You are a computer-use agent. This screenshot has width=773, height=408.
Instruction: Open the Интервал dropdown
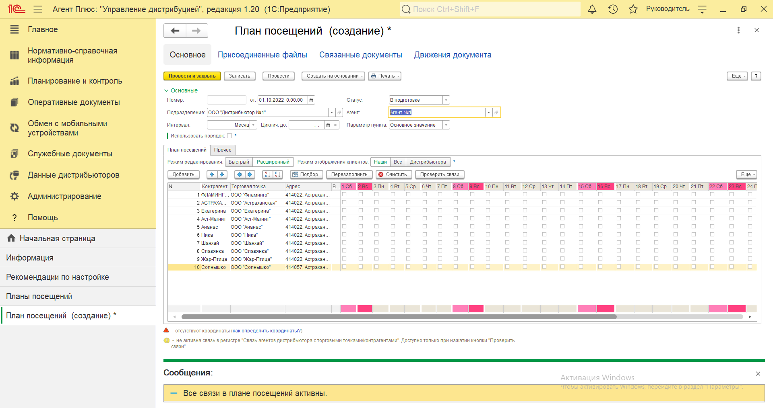(x=254, y=125)
